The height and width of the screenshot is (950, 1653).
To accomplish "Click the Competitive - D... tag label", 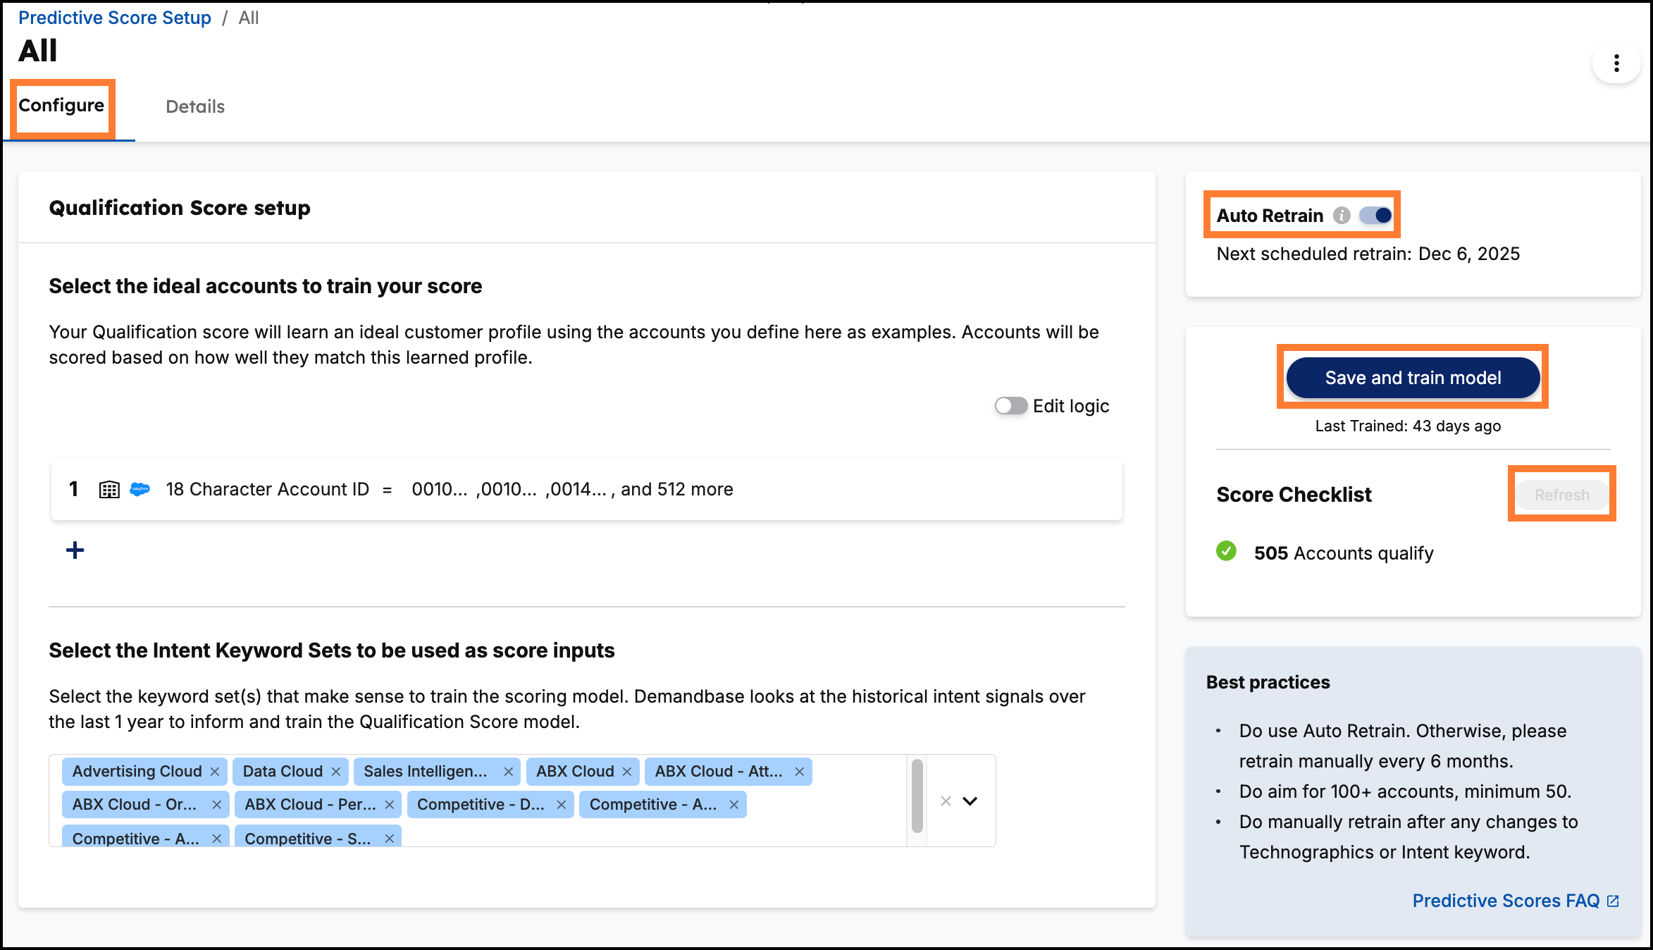I will pyautogui.click(x=481, y=805).
